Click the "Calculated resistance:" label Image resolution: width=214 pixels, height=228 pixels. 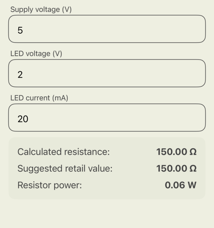[63, 152]
